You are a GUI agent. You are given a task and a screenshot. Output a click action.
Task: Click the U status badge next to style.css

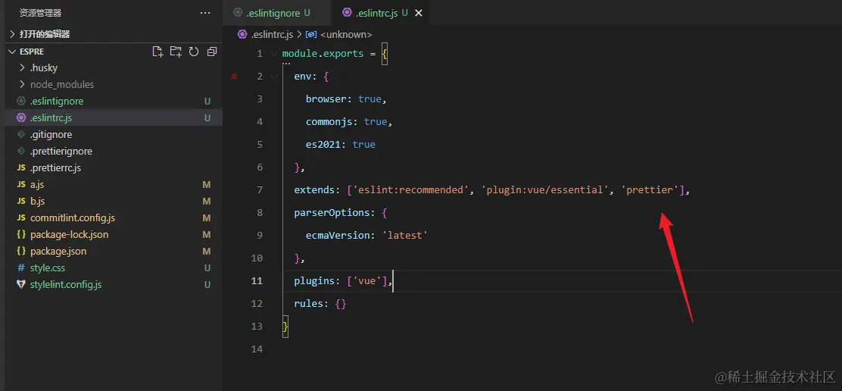point(207,267)
